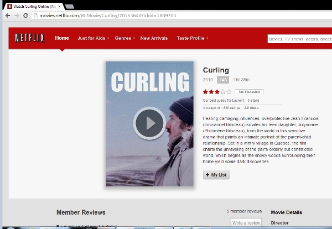Close the Watch Curling Online tab
The image size is (332, 229).
60,7
